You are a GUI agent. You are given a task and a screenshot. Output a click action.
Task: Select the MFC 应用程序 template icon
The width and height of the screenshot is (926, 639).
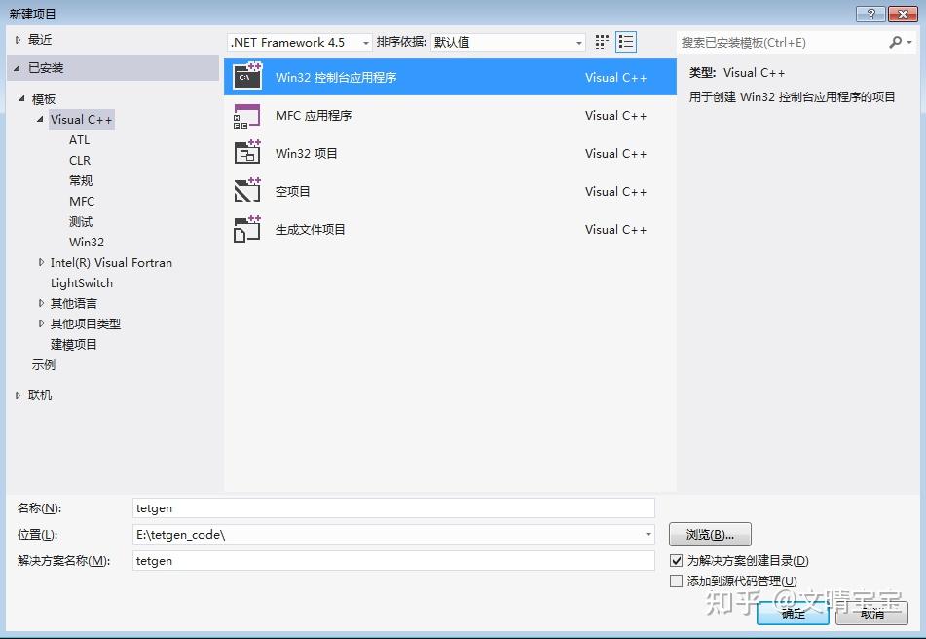click(x=248, y=115)
